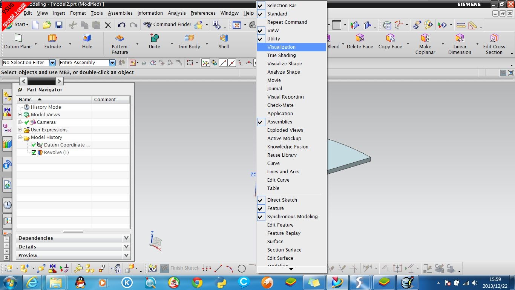Click the Finish Sketch button
The height and width of the screenshot is (290, 515).
tap(180, 268)
